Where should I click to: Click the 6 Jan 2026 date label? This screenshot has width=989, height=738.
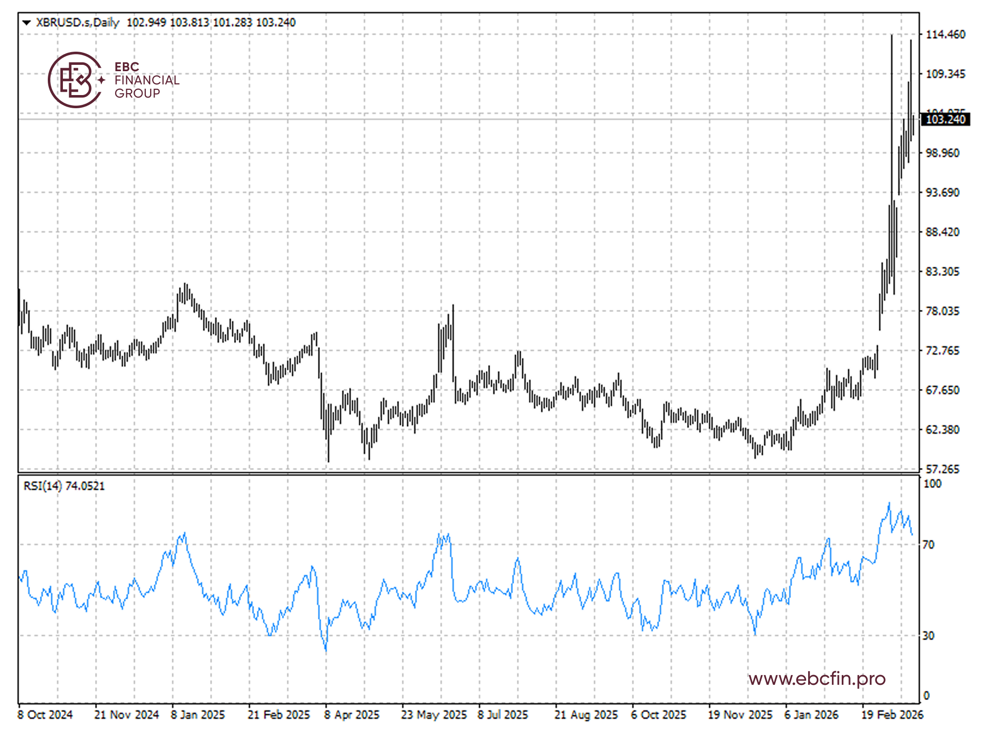pyautogui.click(x=811, y=715)
